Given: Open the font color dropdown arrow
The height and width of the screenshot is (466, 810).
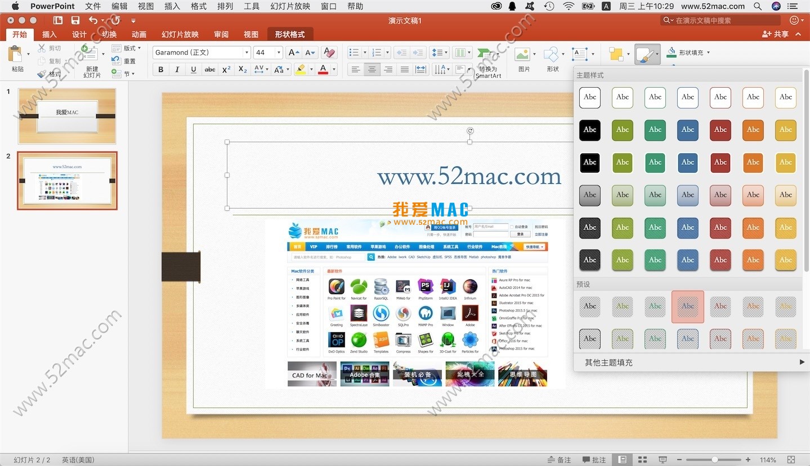Looking at the screenshot, I should [334, 70].
